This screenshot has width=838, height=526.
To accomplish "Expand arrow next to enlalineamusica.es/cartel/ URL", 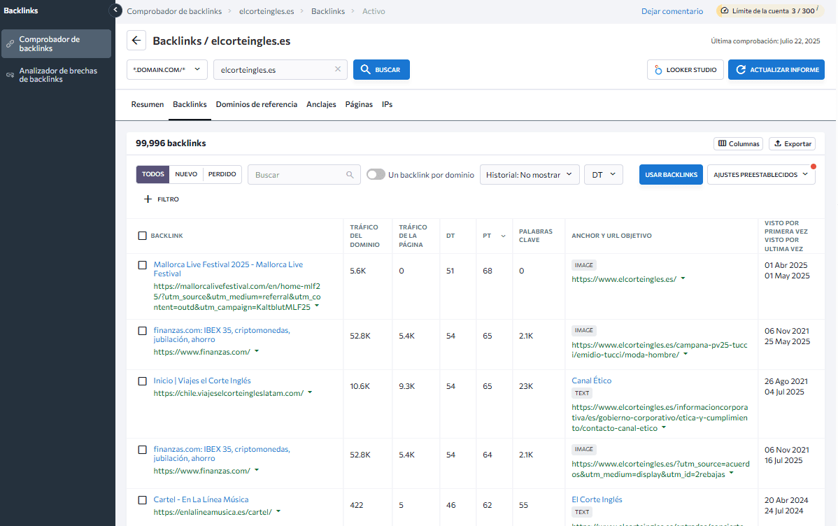I will (x=278, y=511).
